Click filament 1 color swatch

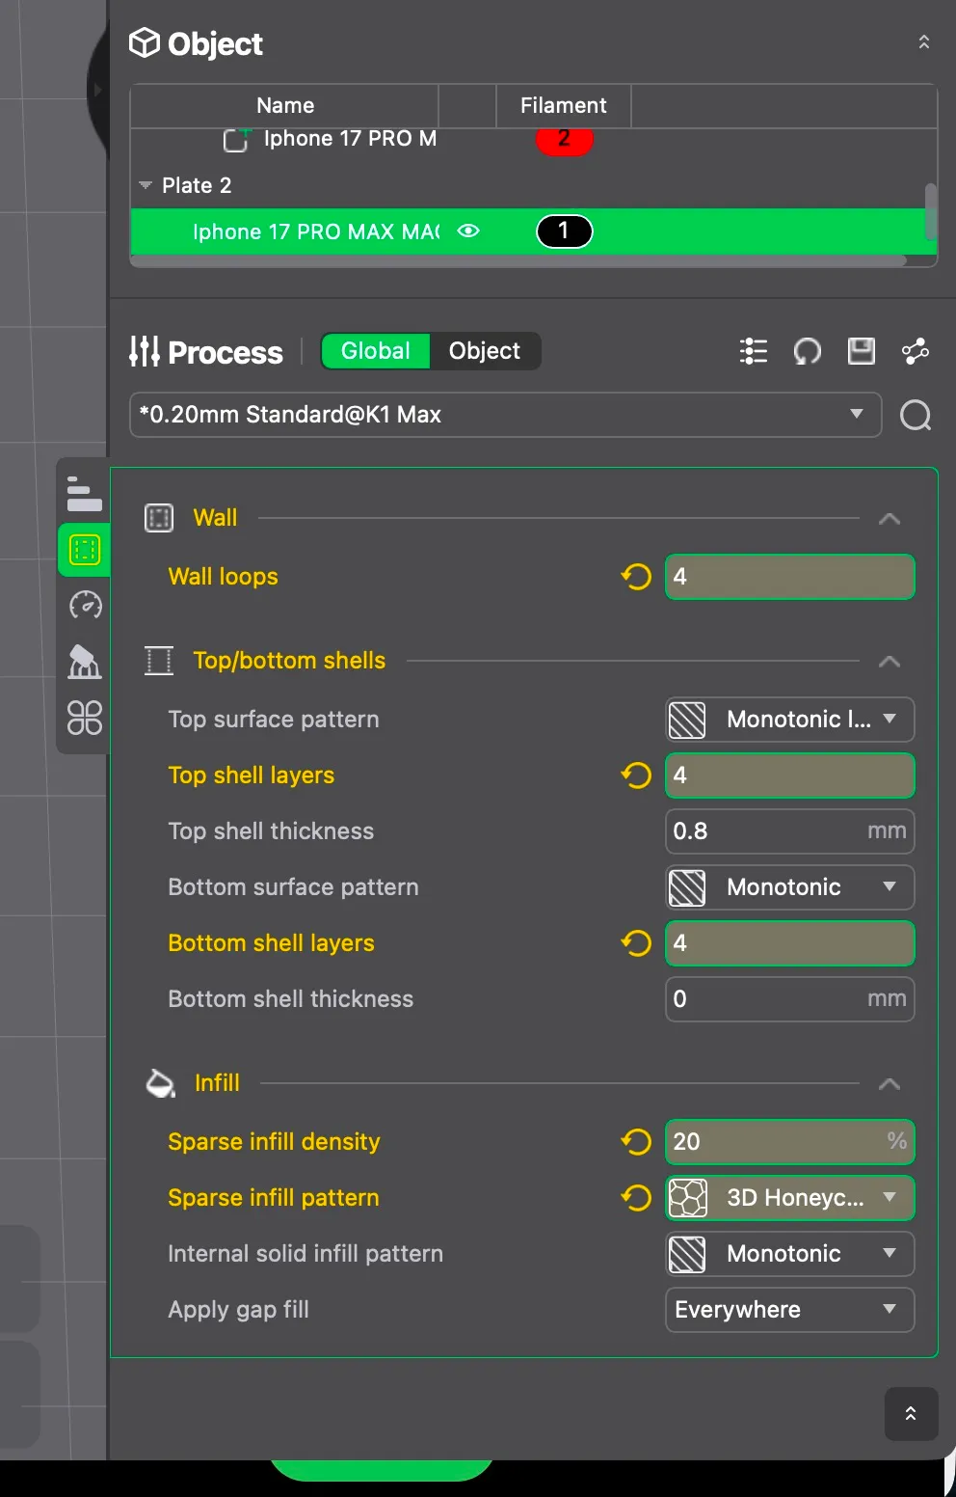tap(564, 231)
